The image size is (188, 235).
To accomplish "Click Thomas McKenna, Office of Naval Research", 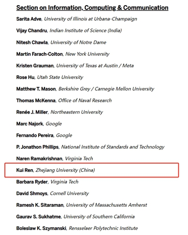I will (x=64, y=101).
